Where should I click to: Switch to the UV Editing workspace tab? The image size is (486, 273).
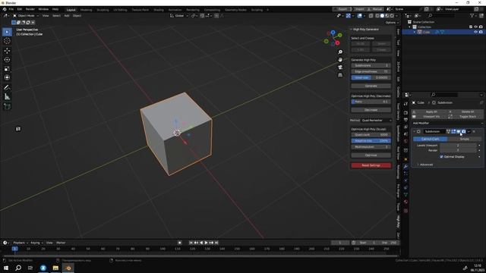point(120,10)
